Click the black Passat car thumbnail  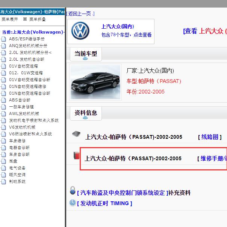click(95, 82)
